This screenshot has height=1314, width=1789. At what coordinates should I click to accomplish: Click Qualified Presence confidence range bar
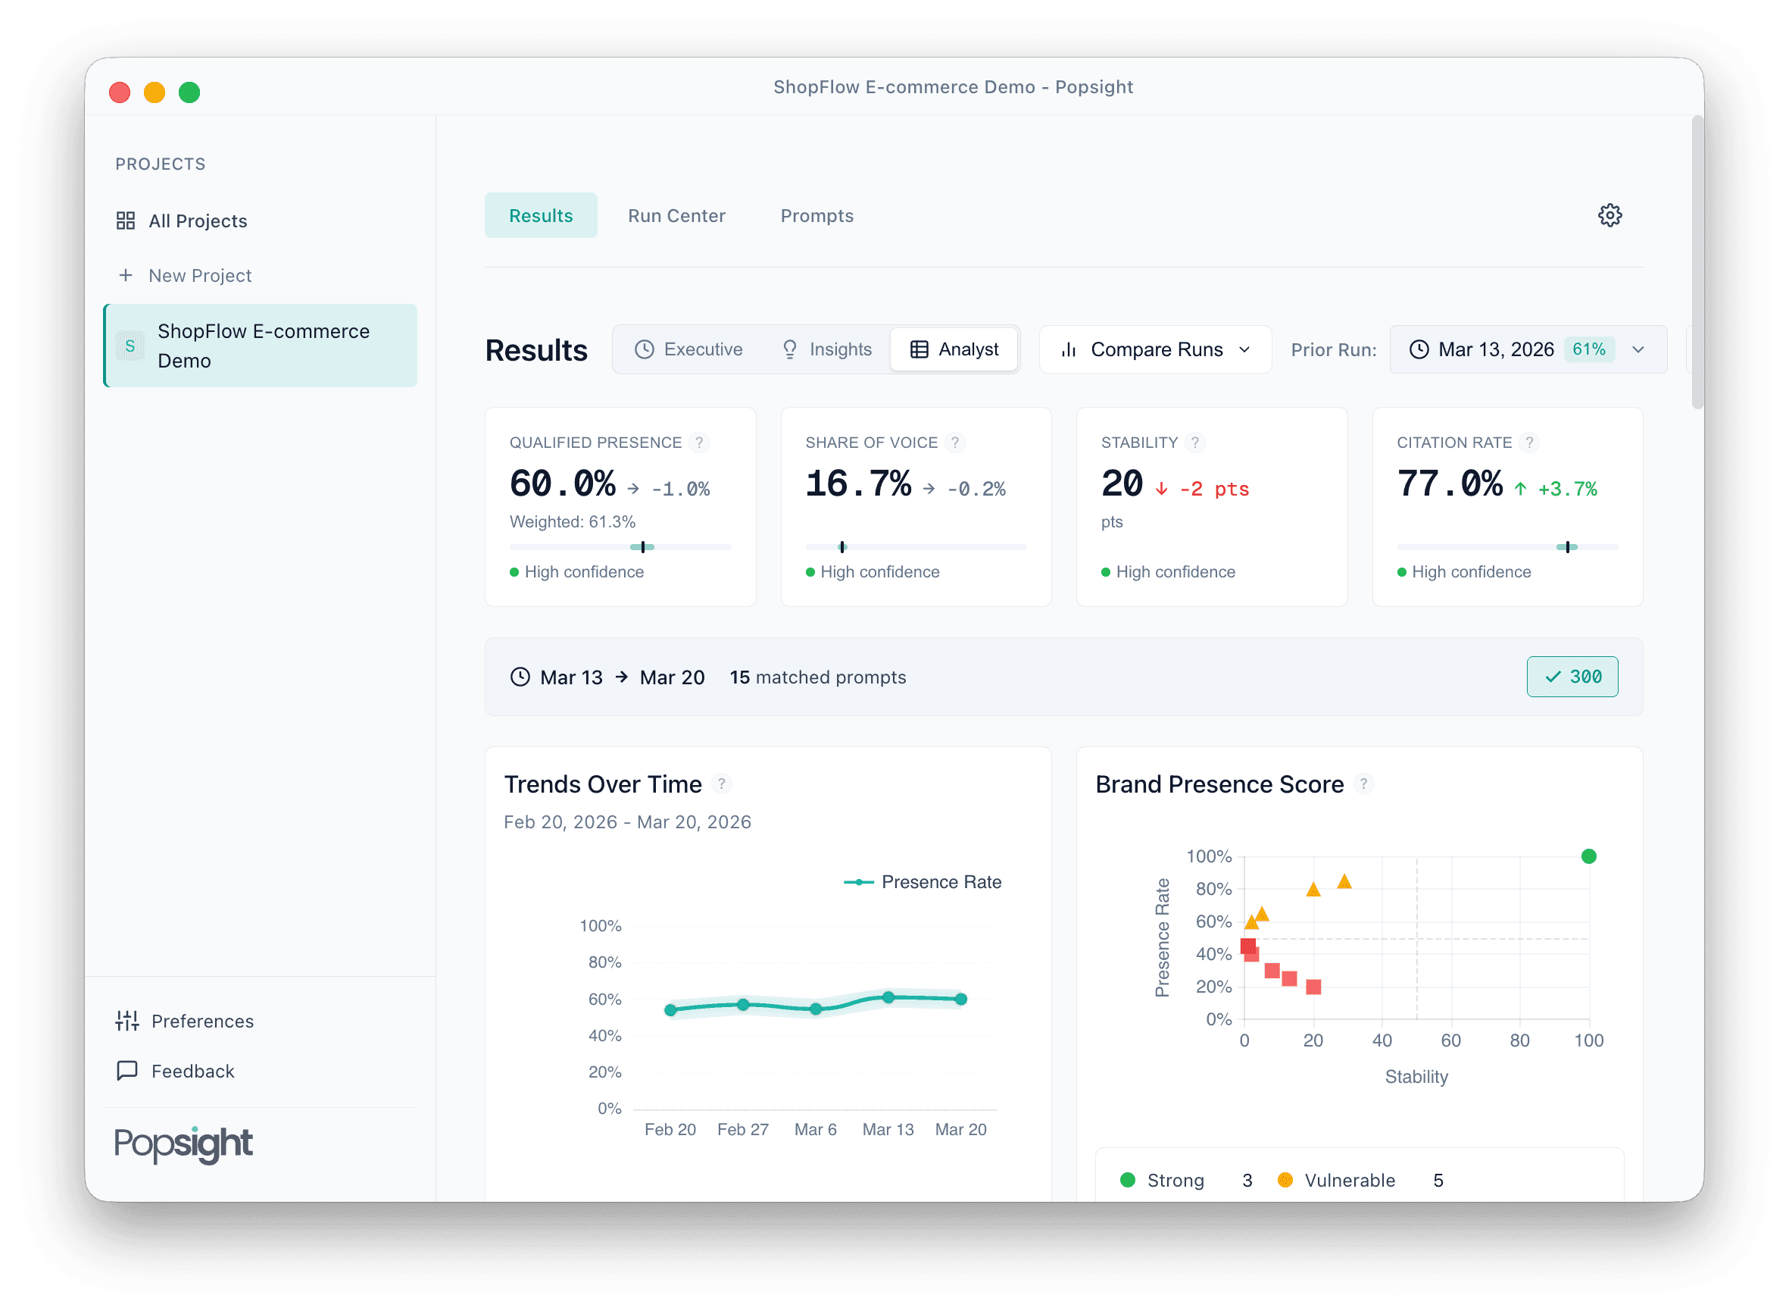point(620,547)
